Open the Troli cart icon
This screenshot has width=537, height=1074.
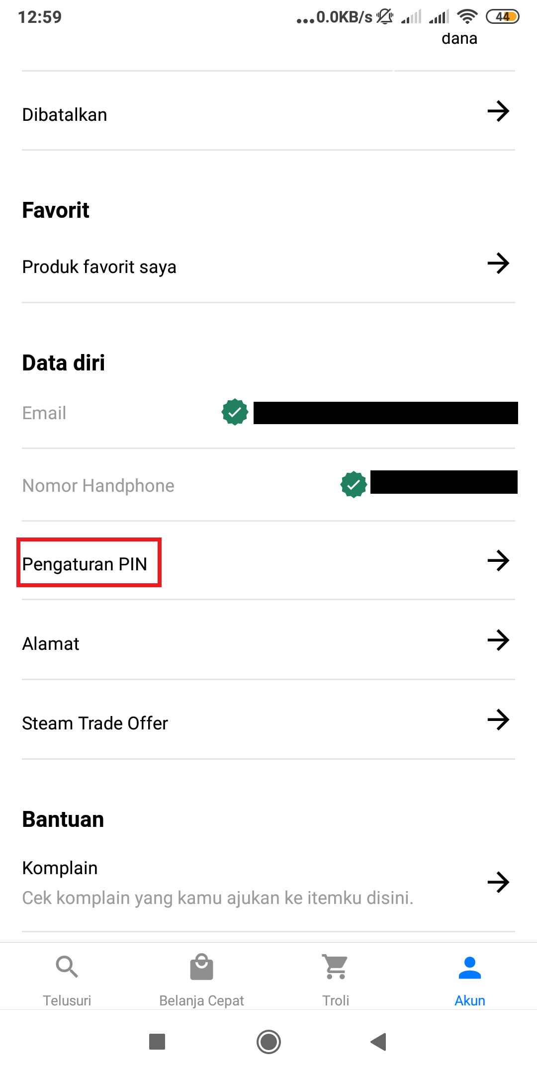(x=336, y=967)
